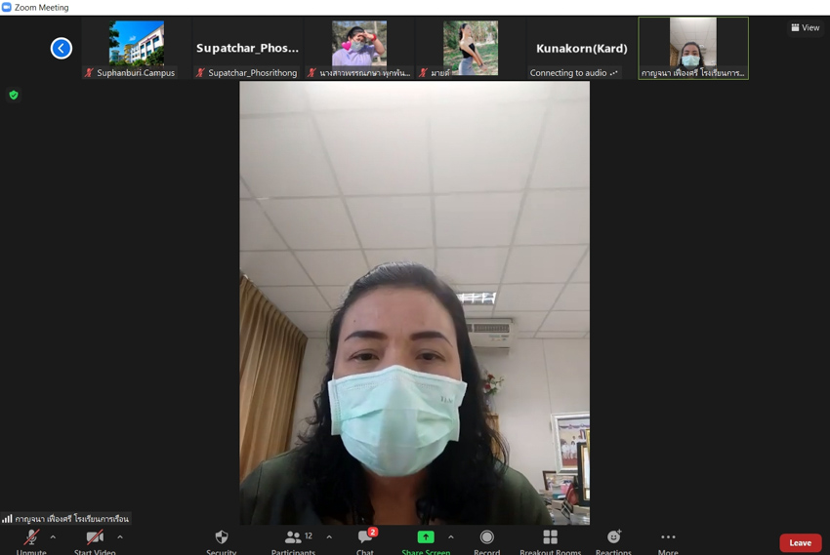Click the main speaker video
The image size is (830, 555).
(x=414, y=303)
